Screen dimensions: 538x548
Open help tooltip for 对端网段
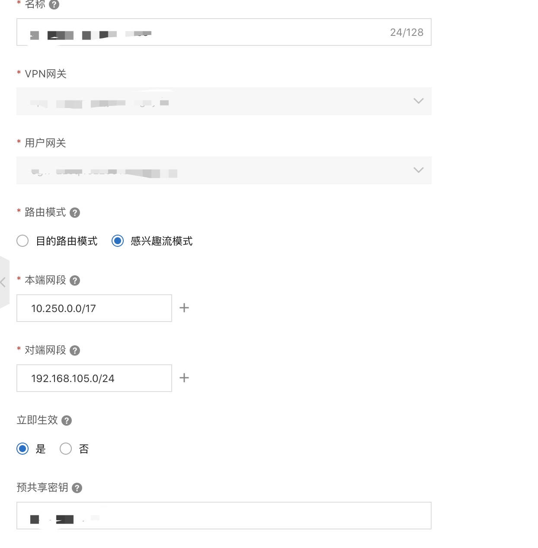click(x=75, y=350)
